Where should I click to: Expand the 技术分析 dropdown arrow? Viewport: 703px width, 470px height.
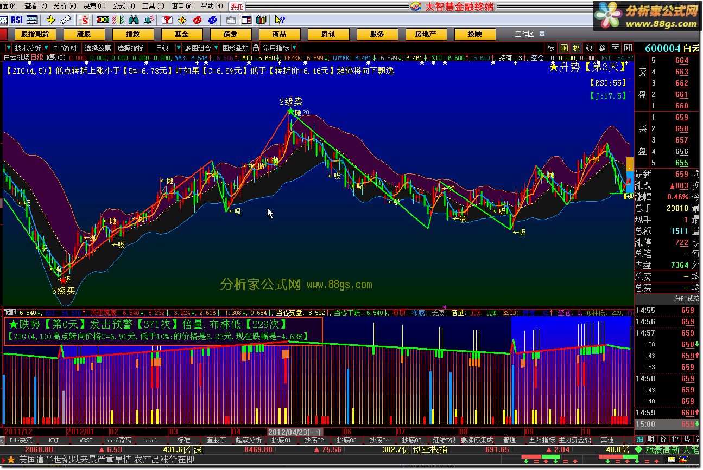[x=46, y=48]
